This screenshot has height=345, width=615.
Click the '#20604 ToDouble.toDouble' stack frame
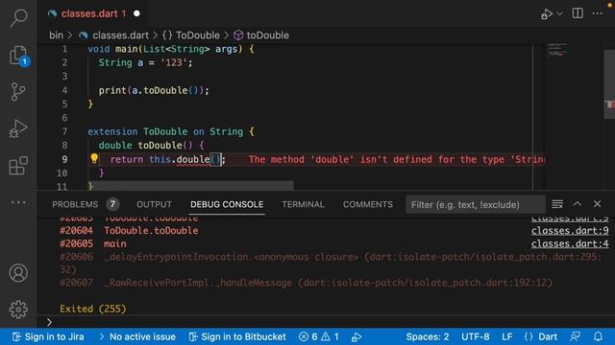[129, 230]
